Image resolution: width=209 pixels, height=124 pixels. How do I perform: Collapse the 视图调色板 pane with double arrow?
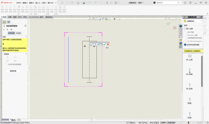(x=185, y=17)
